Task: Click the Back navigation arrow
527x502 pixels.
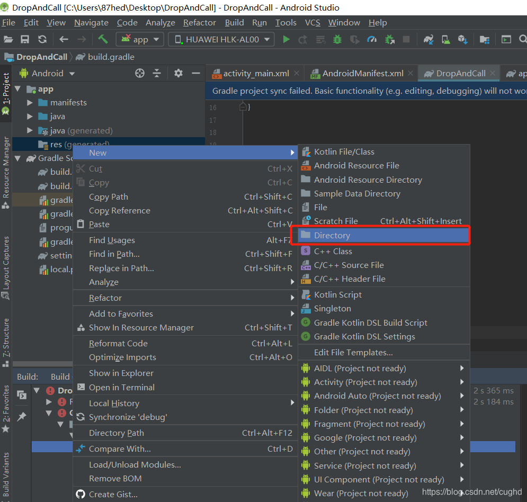Action: [x=64, y=39]
